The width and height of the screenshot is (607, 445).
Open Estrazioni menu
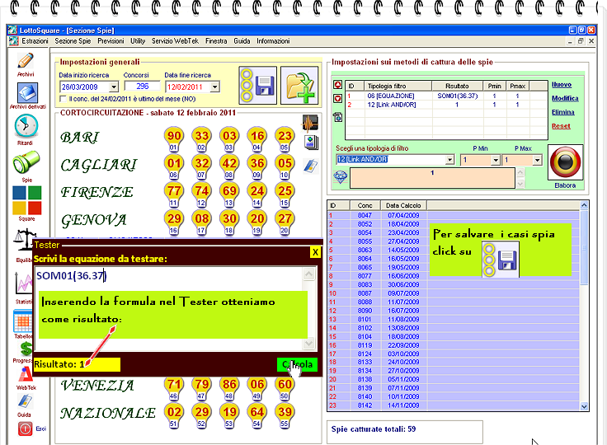pyautogui.click(x=35, y=41)
